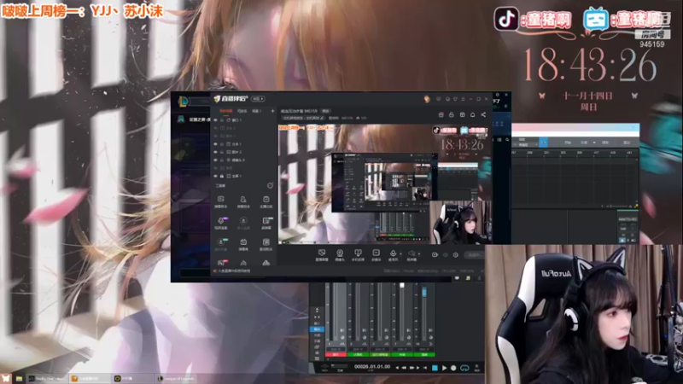Toggle visibility of the 全屏 1 source
683x384 pixels.
click(216, 176)
